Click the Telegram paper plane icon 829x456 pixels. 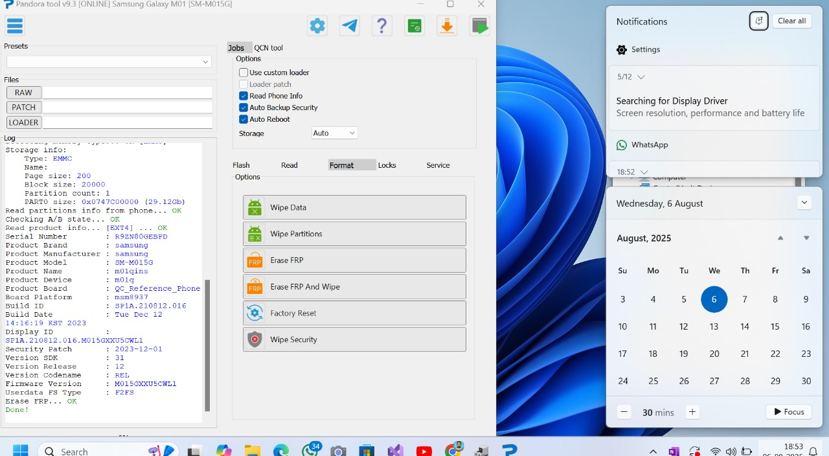pos(350,26)
